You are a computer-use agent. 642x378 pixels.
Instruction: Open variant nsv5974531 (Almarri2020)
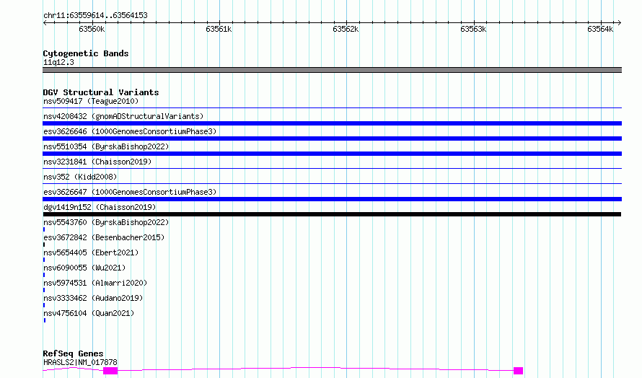click(x=95, y=283)
